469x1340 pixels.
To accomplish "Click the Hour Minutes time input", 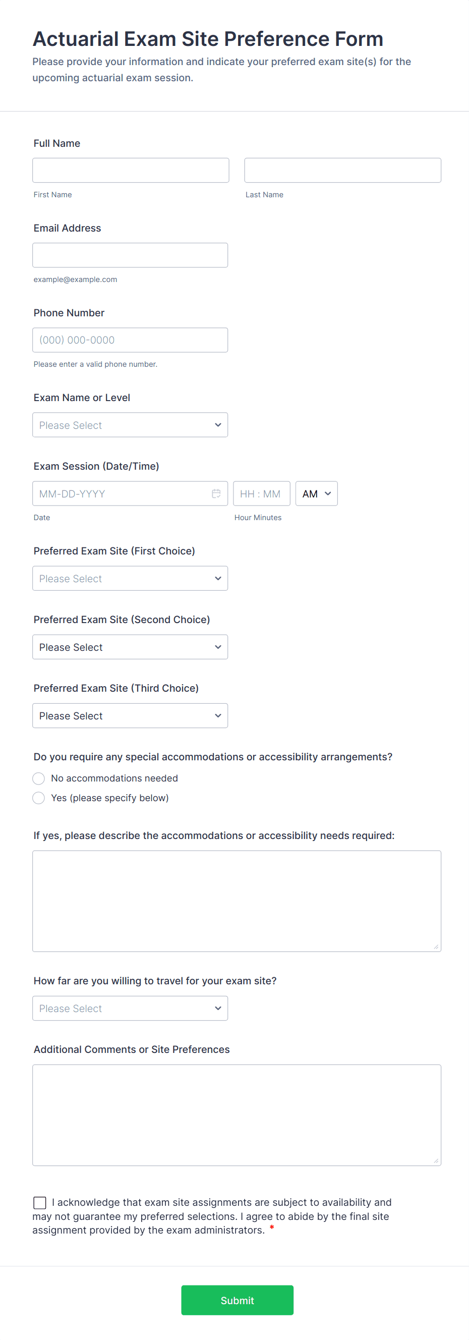I will point(261,493).
